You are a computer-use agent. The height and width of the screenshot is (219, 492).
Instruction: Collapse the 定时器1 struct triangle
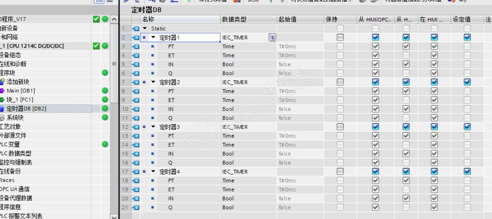coord(153,38)
